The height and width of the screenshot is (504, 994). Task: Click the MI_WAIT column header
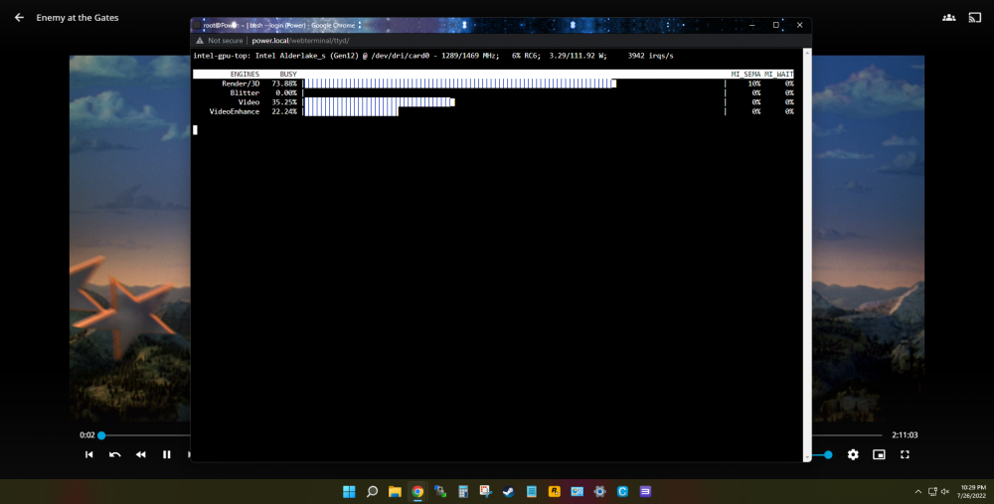778,75
